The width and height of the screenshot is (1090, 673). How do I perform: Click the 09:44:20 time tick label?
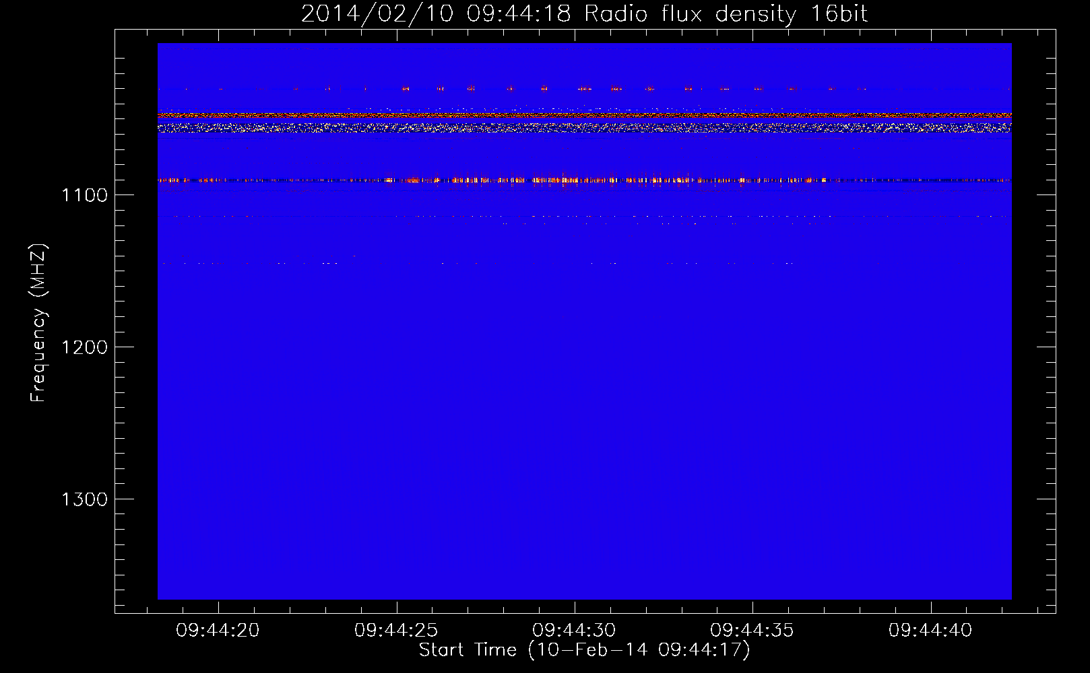(x=218, y=631)
